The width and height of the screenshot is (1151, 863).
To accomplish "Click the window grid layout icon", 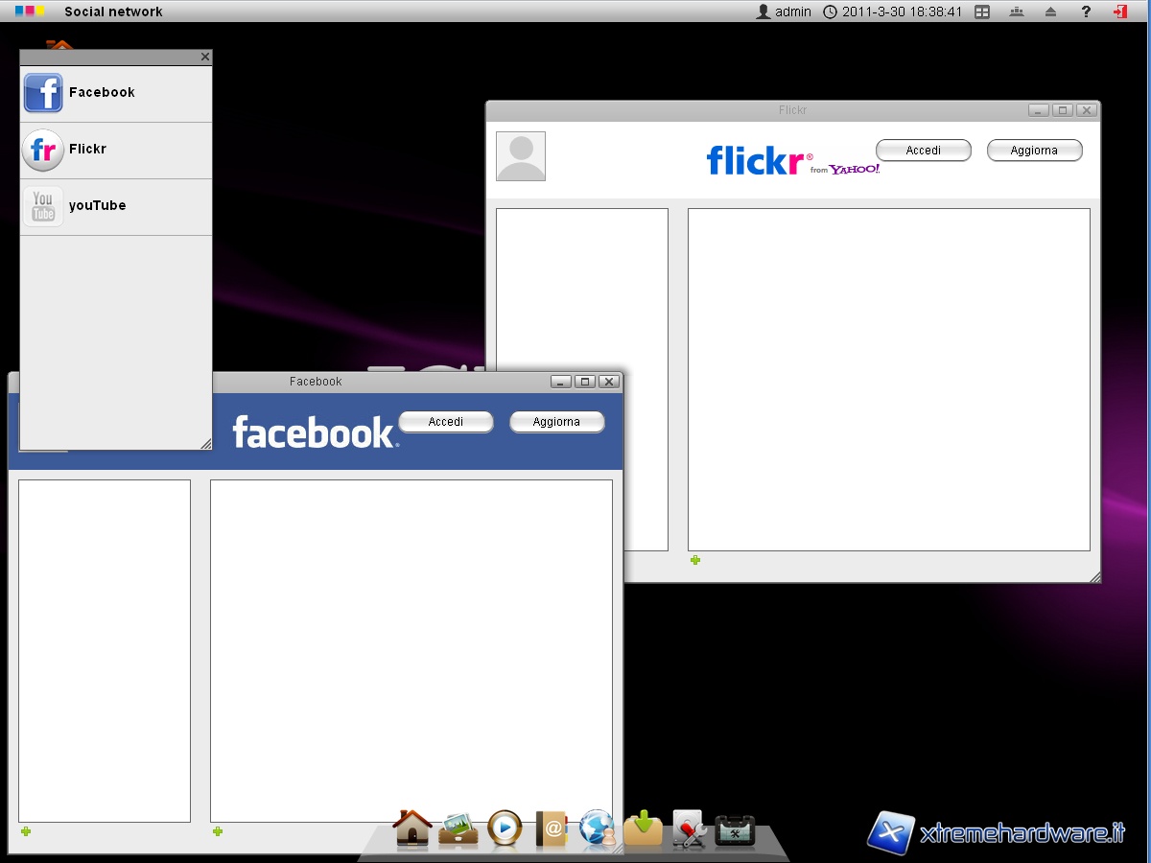I will pyautogui.click(x=982, y=12).
